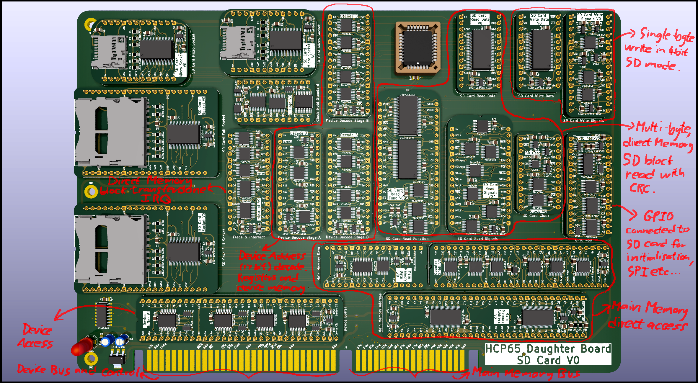Click the upper full-size SD card socket
698x383 pixels.
tap(111, 132)
